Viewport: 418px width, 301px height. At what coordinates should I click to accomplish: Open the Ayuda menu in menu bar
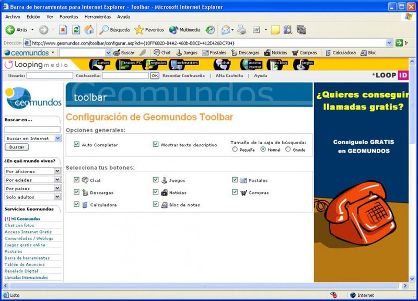coord(124,17)
